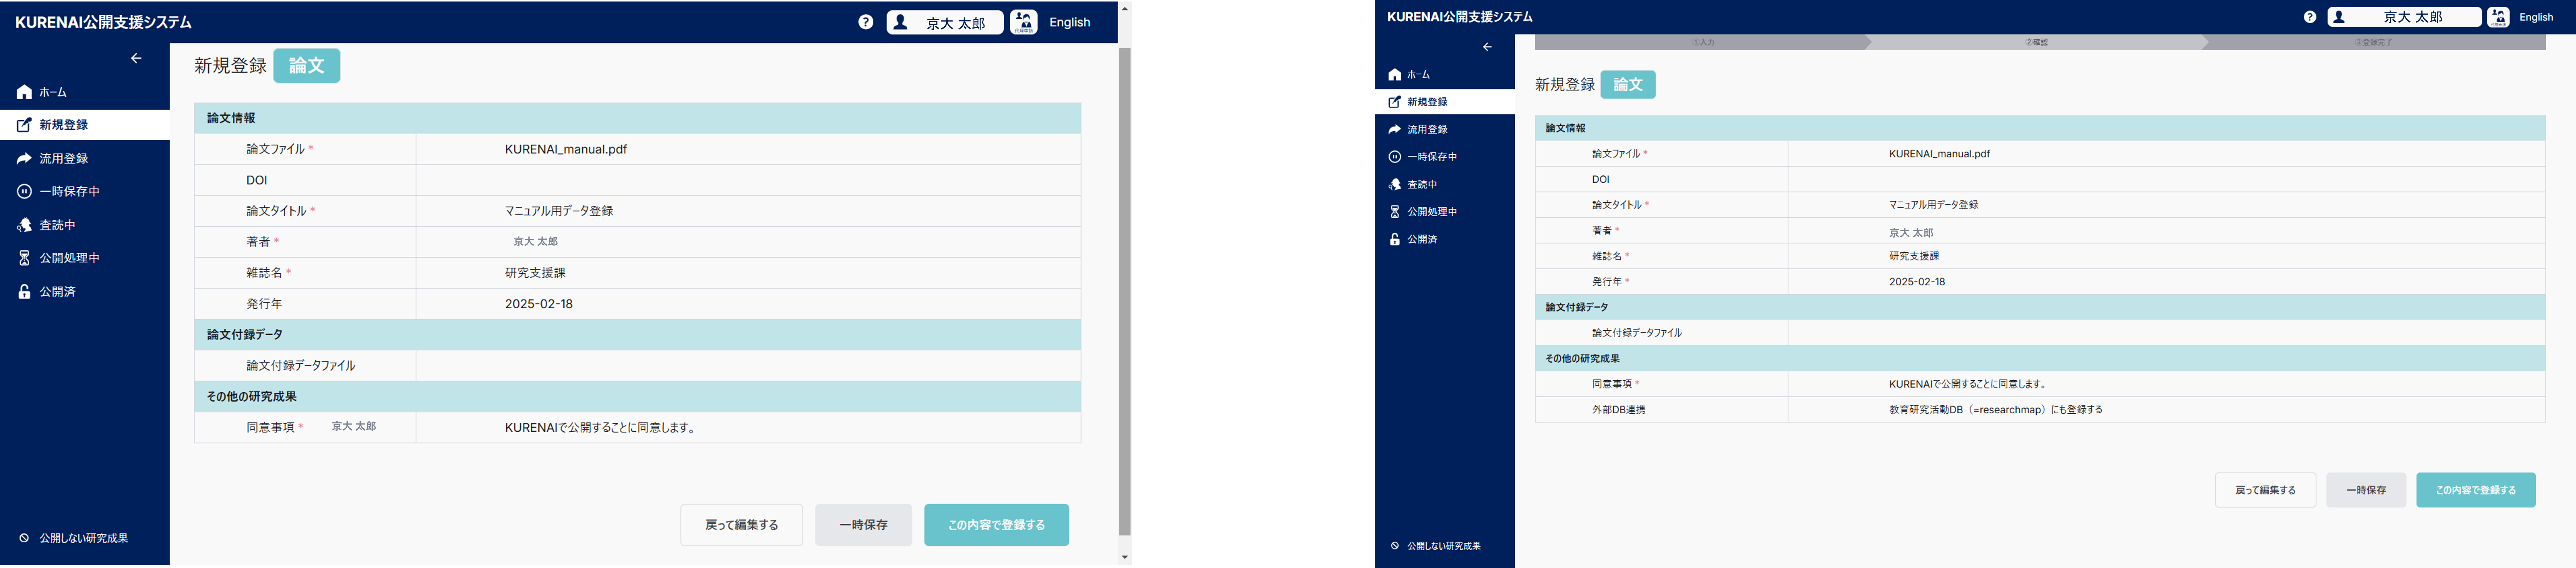The width and height of the screenshot is (2576, 568).
Task: Click user button 京大 太郎 in right window header
Action: [2404, 17]
